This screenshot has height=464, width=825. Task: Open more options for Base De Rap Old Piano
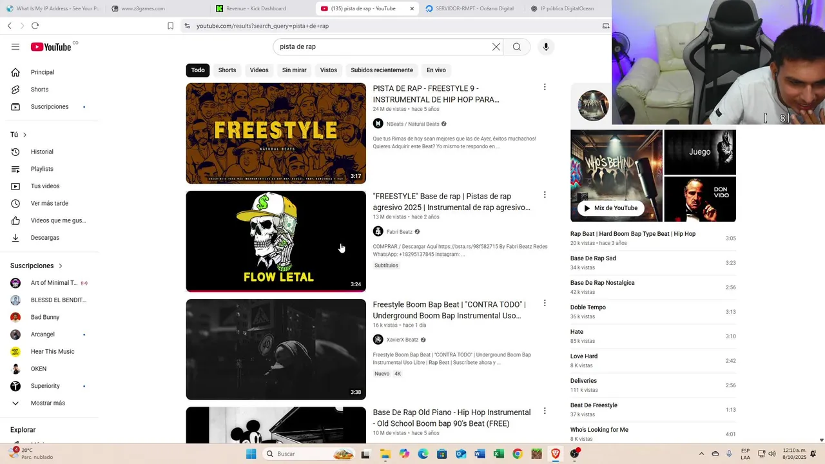(x=545, y=411)
